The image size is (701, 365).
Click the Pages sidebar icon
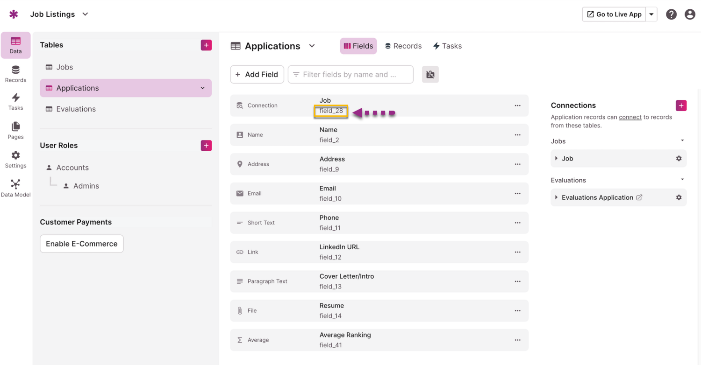click(x=15, y=131)
